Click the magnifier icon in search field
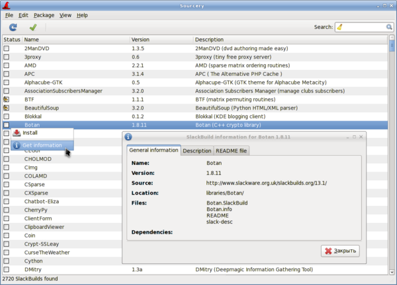 click(390, 27)
